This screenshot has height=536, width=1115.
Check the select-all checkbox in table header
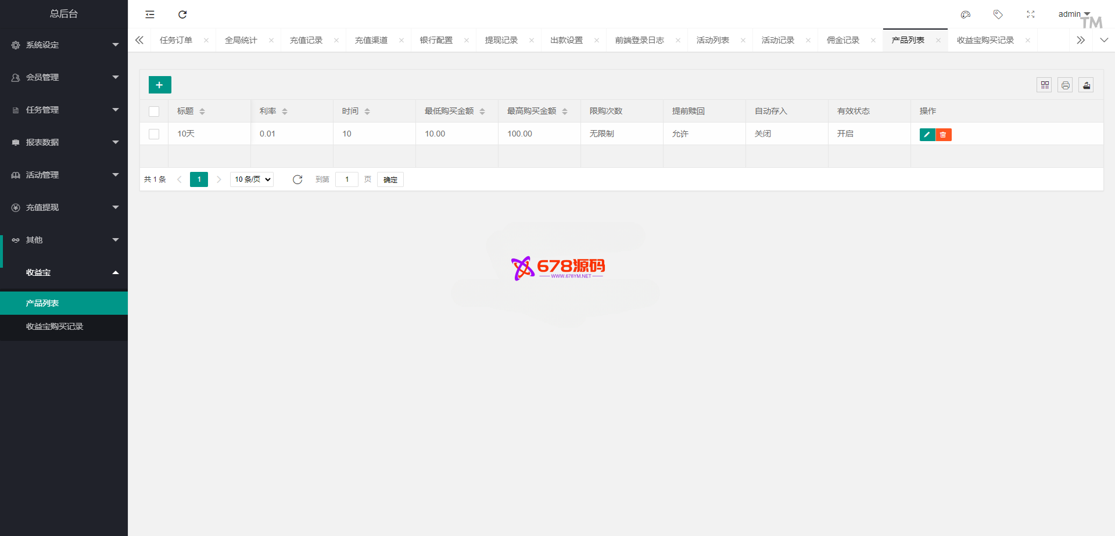coord(154,111)
